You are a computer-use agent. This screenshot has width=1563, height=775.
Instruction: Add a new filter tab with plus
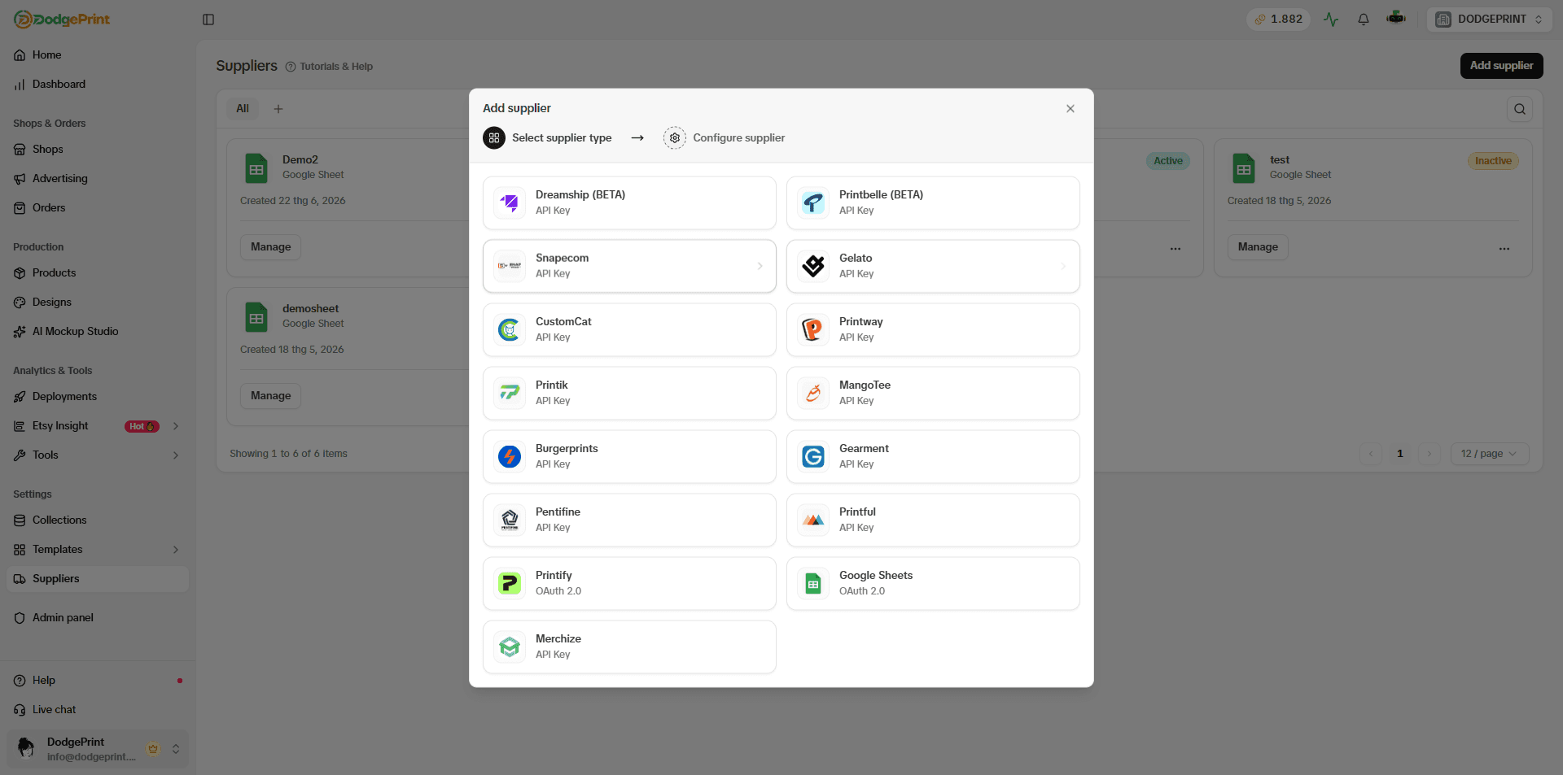tap(278, 109)
